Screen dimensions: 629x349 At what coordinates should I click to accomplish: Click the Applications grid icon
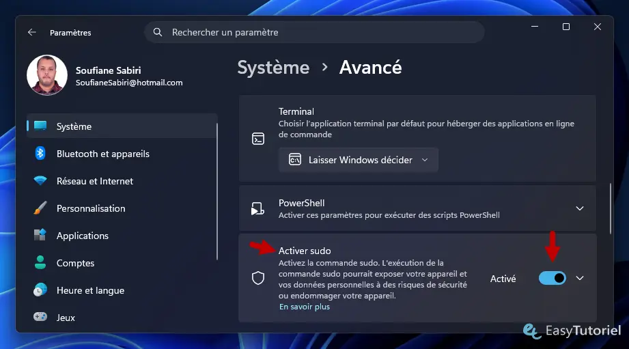(x=40, y=235)
